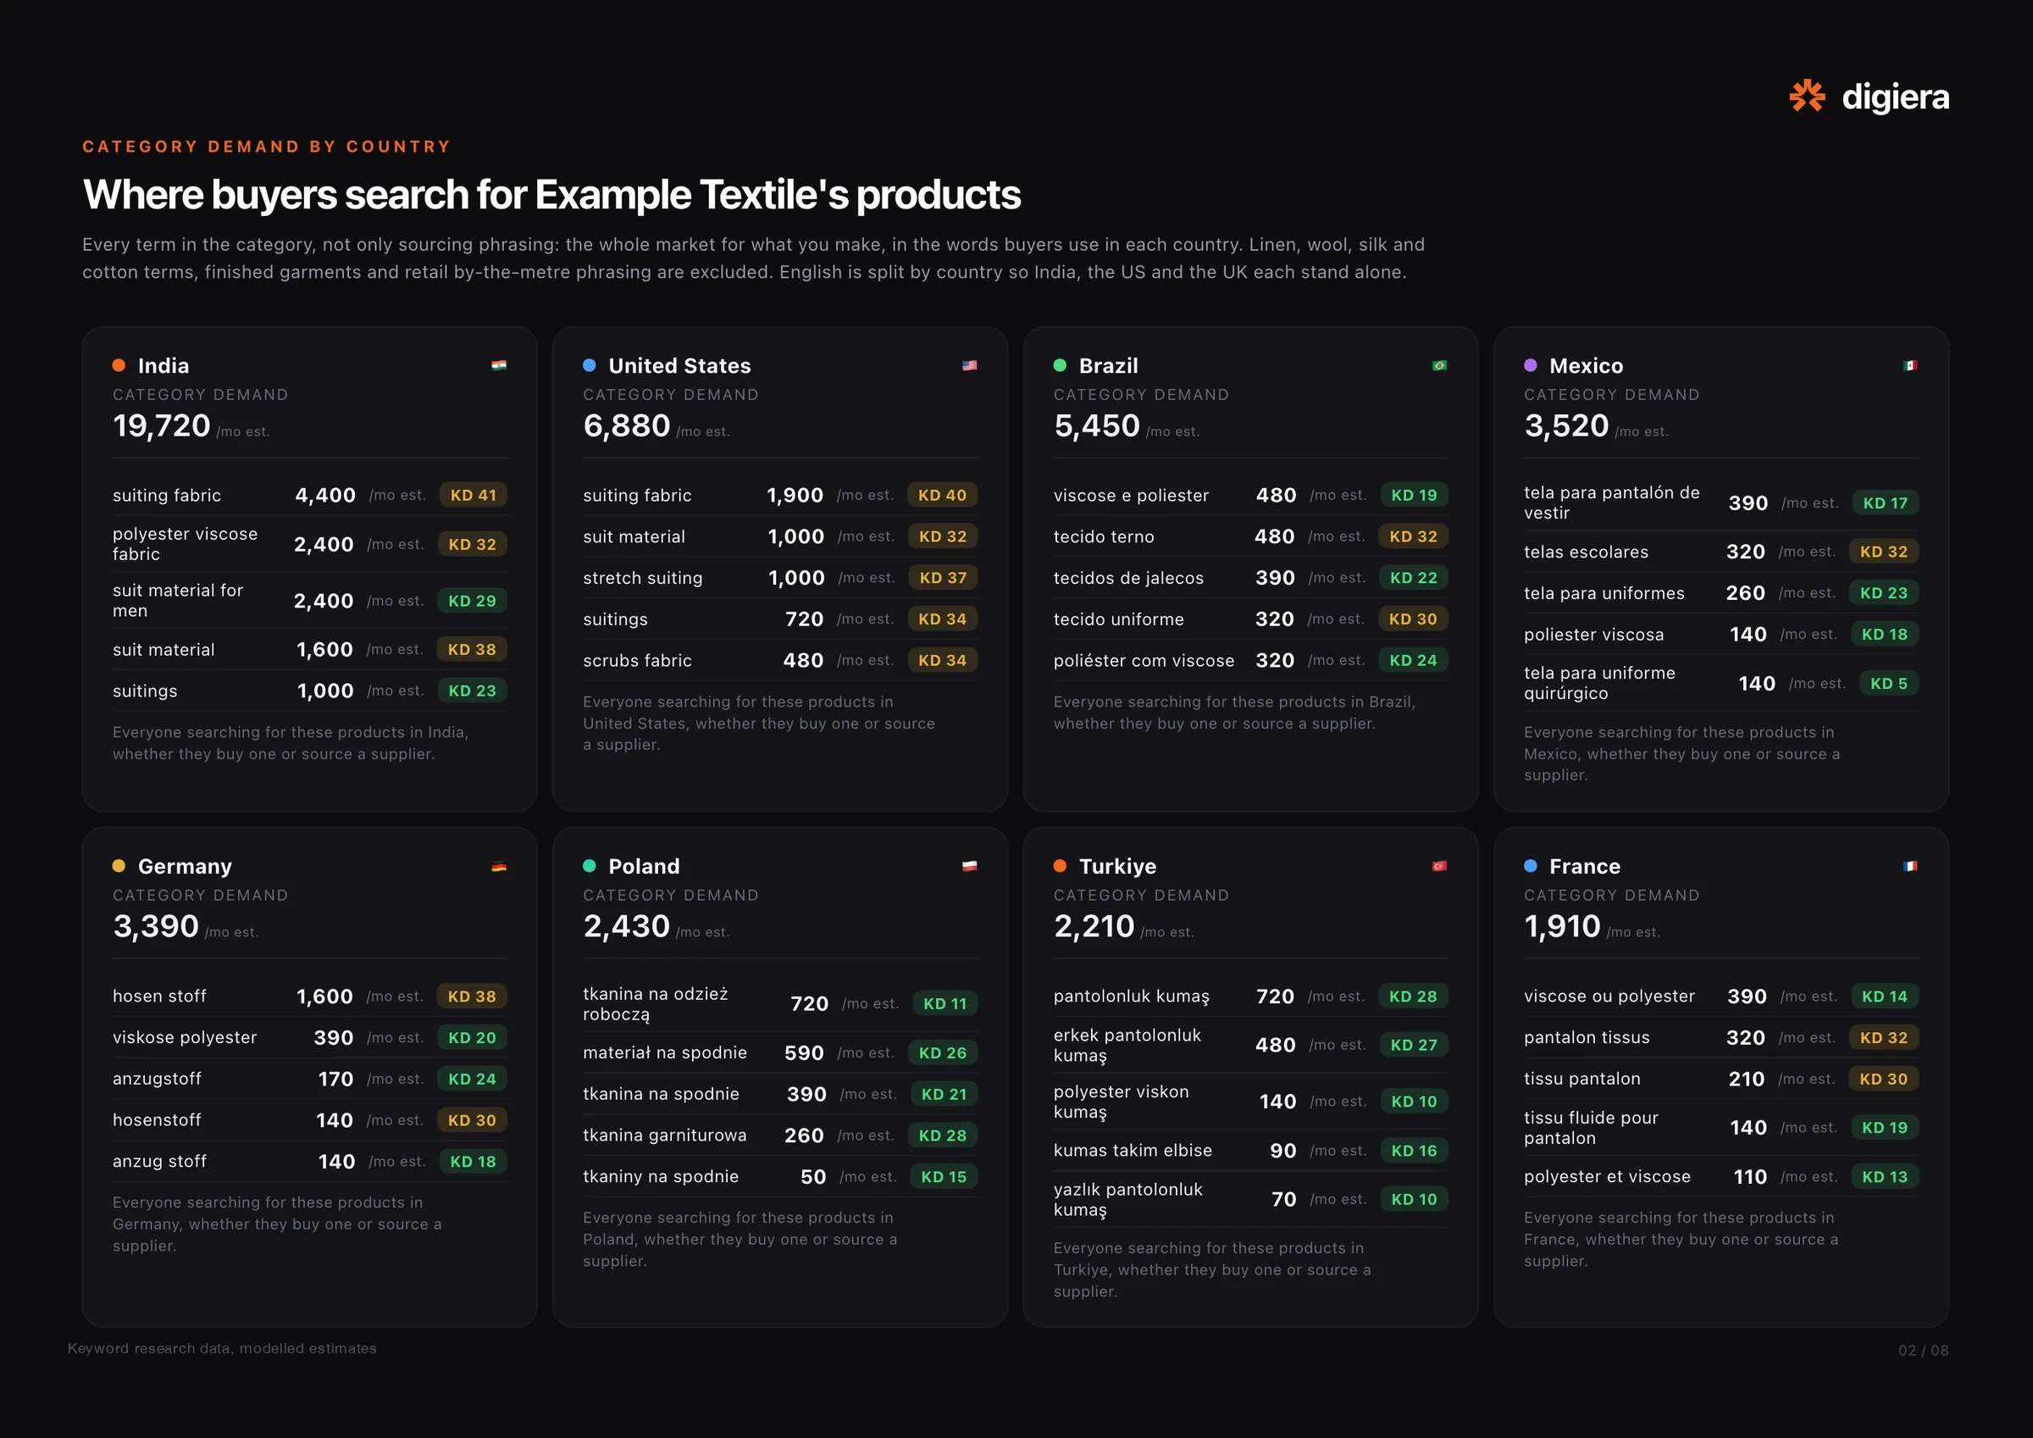The height and width of the screenshot is (1438, 2033).
Task: Click the green dot beside Brazil
Action: (x=1060, y=365)
